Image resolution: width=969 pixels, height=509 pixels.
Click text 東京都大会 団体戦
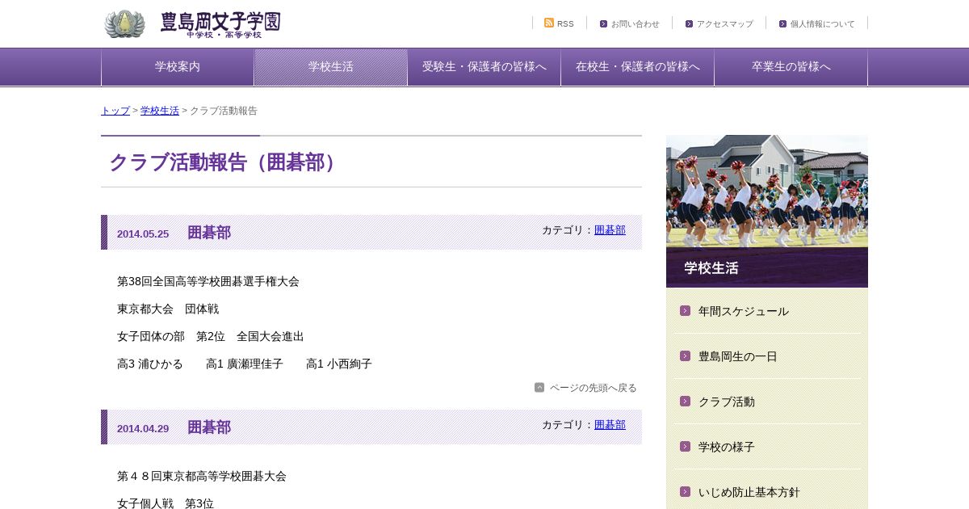[x=168, y=309]
